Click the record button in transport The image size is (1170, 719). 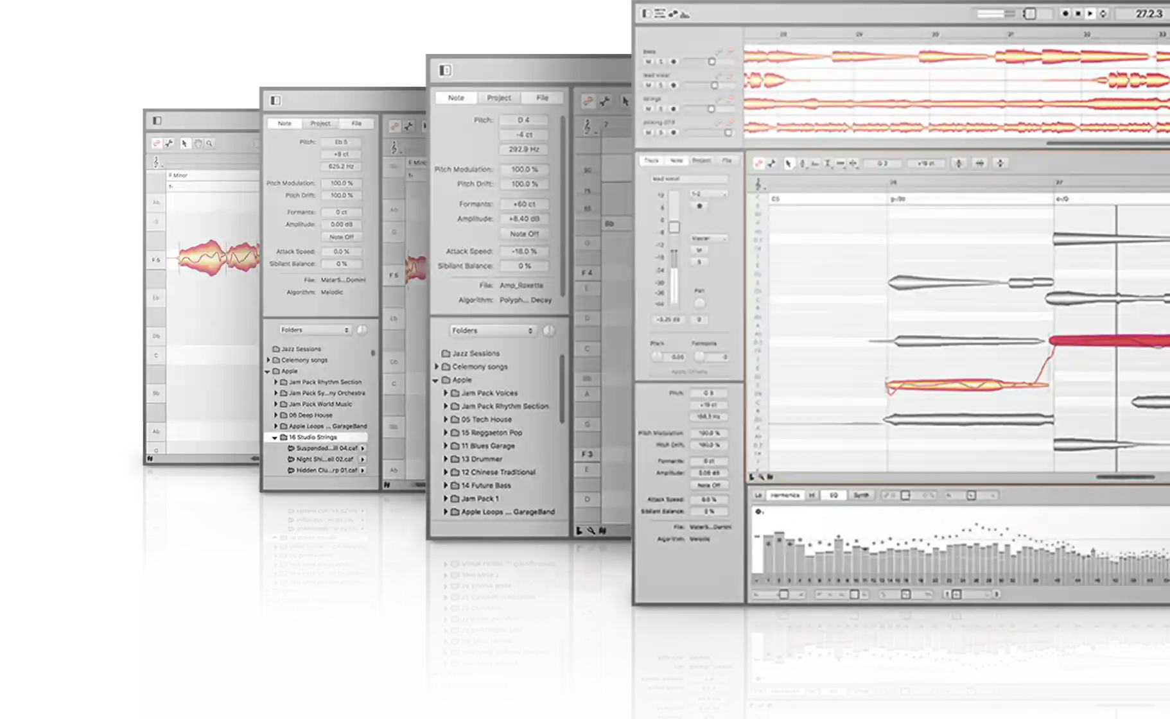pos(1065,13)
